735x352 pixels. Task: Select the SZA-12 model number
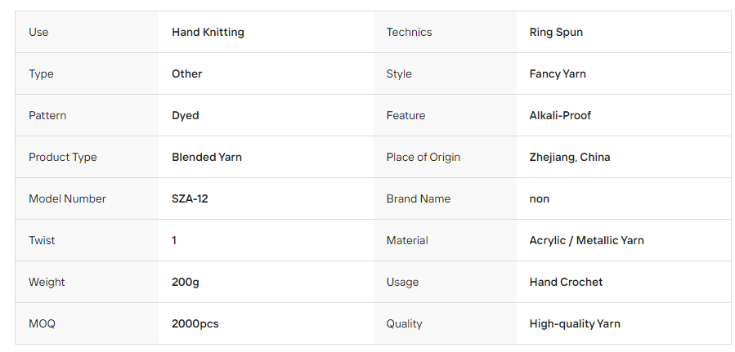pos(190,199)
